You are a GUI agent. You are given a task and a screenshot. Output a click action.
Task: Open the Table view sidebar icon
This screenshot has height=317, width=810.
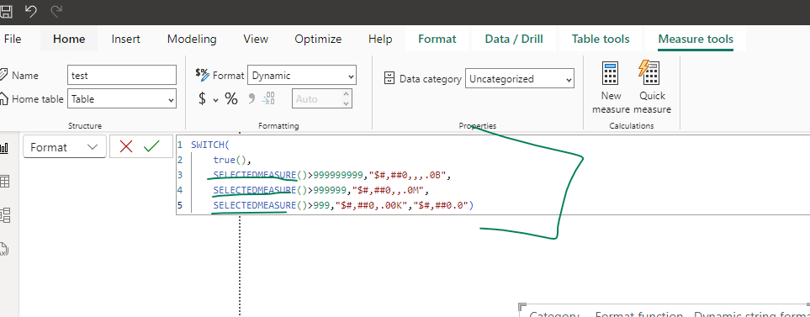(x=5, y=182)
